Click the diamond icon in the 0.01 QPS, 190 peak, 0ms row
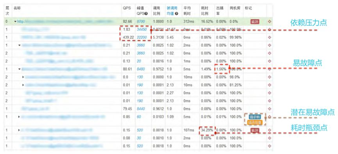 pyautogui.click(x=270, y=101)
